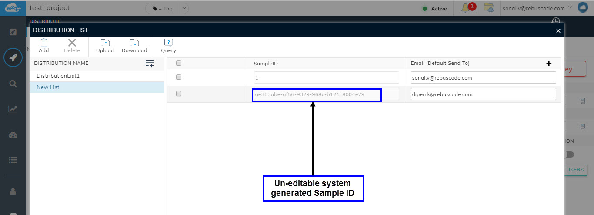Click the SampleID field containing 1

326,78
